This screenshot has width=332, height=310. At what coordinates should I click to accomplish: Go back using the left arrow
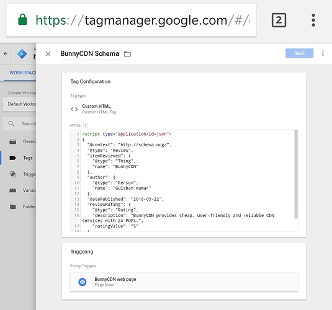6,54
